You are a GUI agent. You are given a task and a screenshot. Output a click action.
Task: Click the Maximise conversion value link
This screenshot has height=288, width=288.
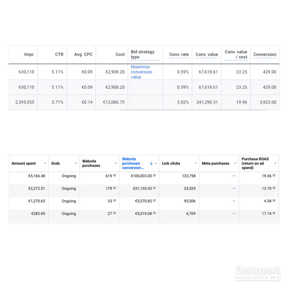[141, 72]
